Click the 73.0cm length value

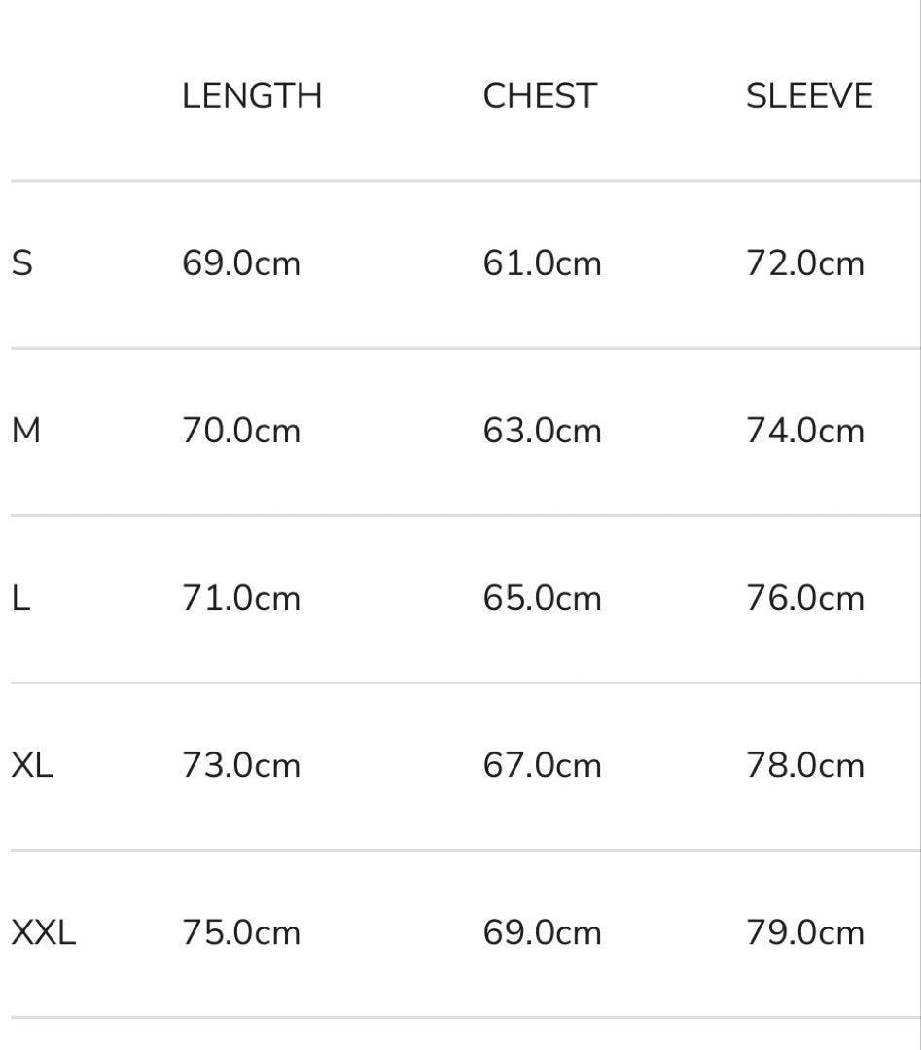(241, 765)
